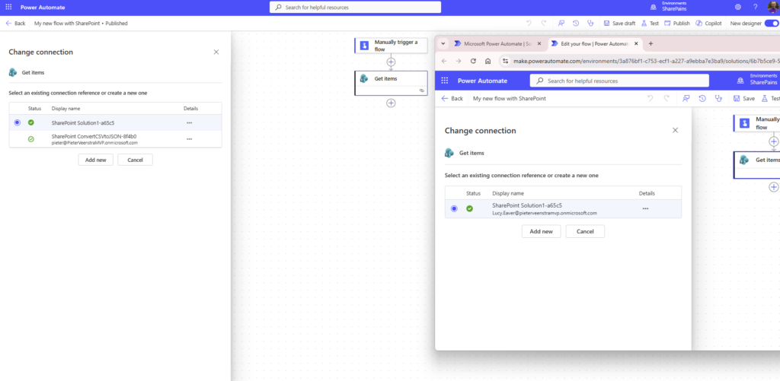Viewport: 780px width, 381px height.
Task: Click Test in the background window toolbar
Action: click(x=651, y=23)
